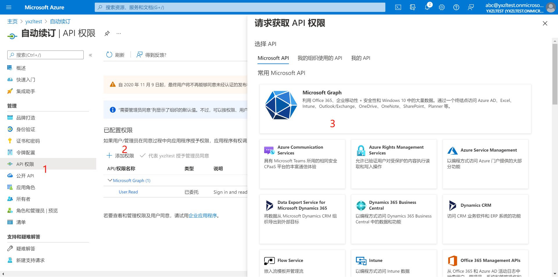
Task: Collapse the left sidebar navigation menu
Action: (x=90, y=55)
